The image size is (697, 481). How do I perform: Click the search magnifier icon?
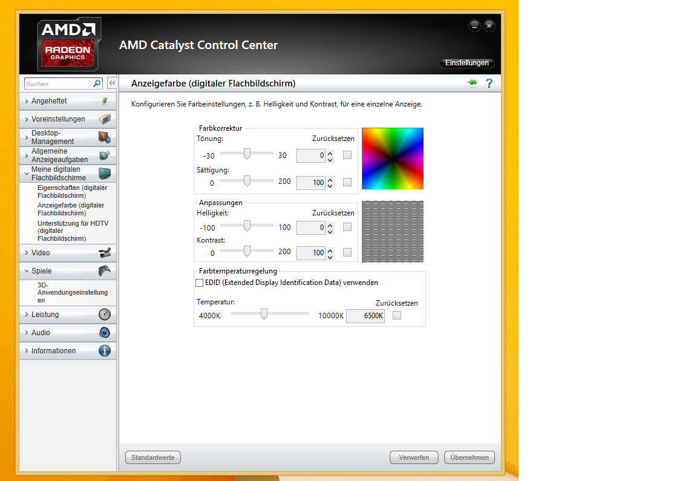[x=97, y=83]
